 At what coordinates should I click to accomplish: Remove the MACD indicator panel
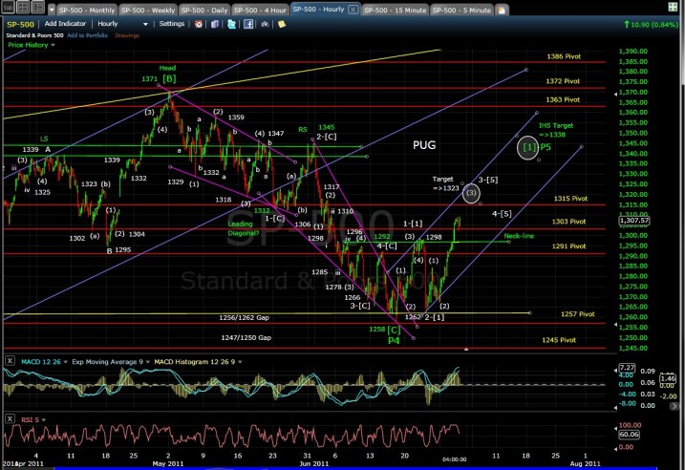click(x=10, y=361)
